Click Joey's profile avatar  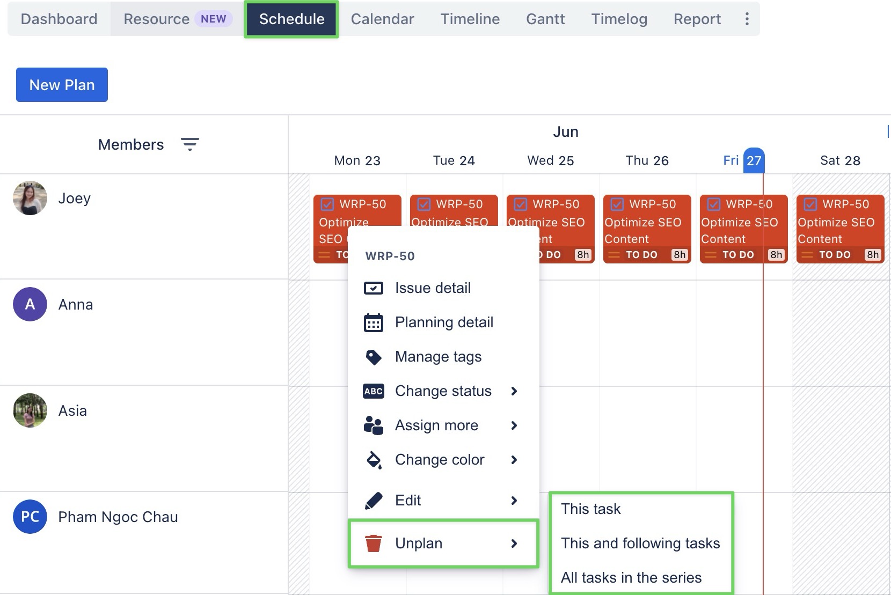coord(30,198)
